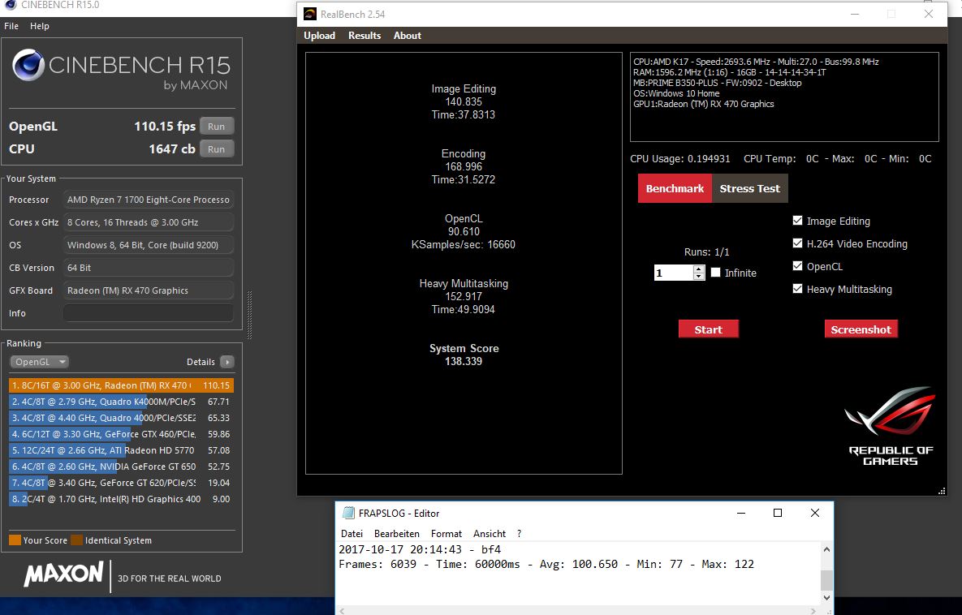
Task: Minimize the FRAPSLOG Editor window
Action: [741, 513]
